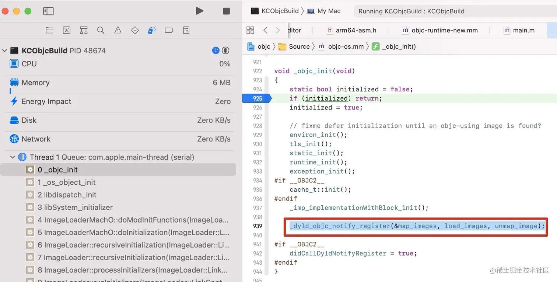
Task: Open the _objc_init() breadcrumb menu
Action: tap(399, 46)
